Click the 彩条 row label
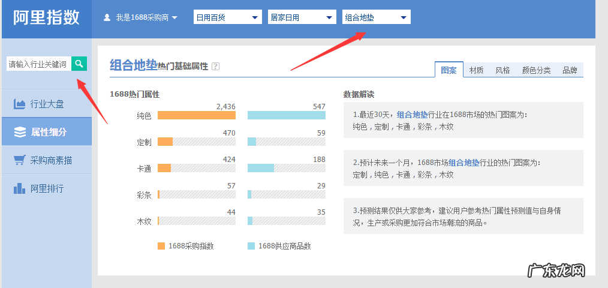 [144, 195]
